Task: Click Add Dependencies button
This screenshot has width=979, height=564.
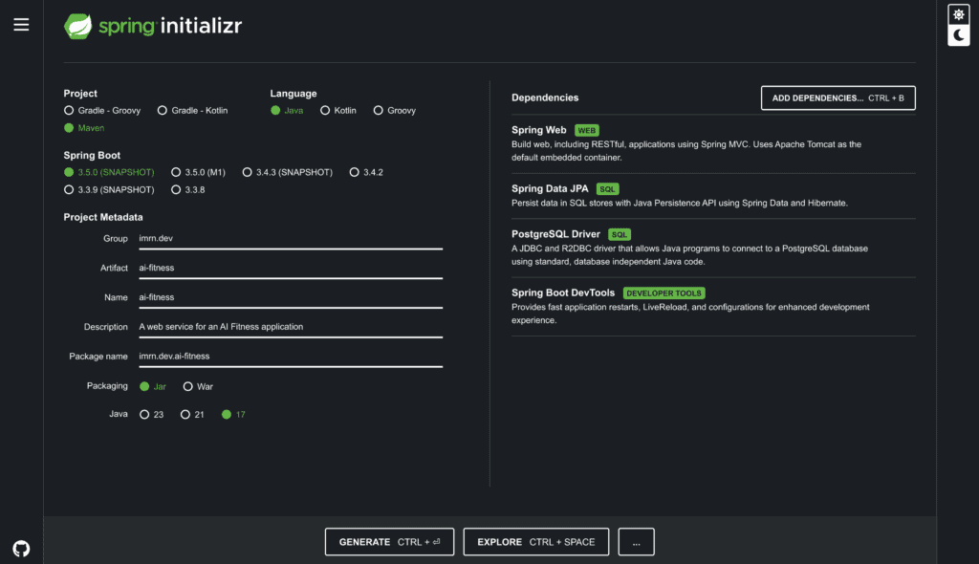Action: pos(838,98)
